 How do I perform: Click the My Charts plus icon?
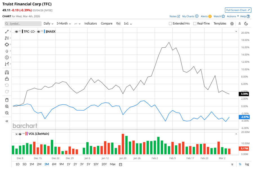point(197,16)
